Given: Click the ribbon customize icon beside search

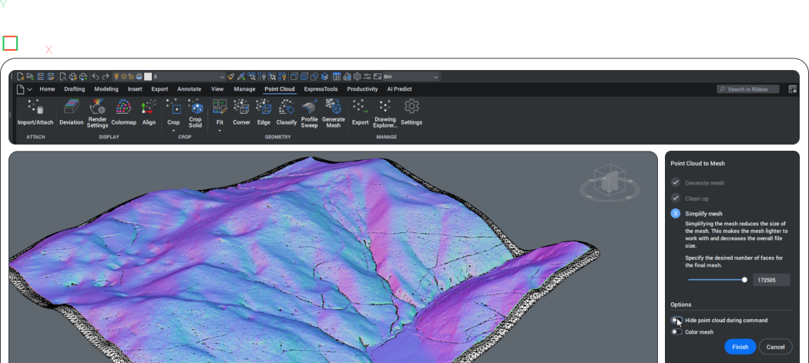Looking at the screenshot, I should pos(793,89).
